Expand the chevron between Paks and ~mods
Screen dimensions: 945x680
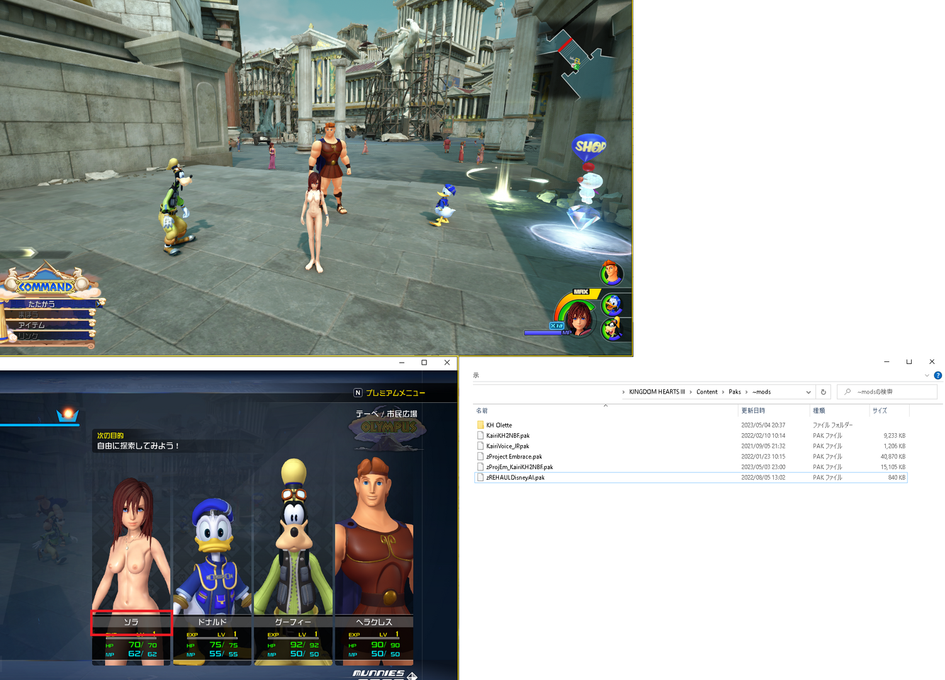[747, 392]
